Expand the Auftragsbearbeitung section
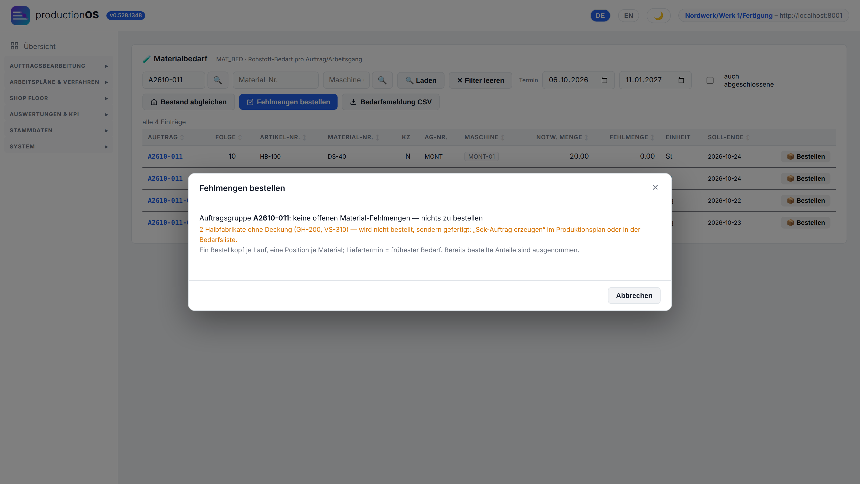 [59, 66]
